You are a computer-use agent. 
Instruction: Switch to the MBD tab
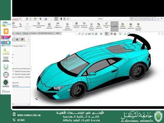point(58,33)
